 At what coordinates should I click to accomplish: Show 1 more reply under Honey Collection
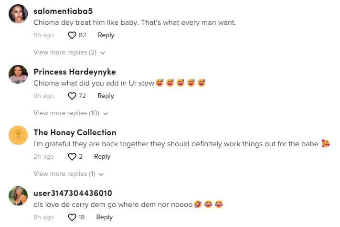click(x=69, y=174)
